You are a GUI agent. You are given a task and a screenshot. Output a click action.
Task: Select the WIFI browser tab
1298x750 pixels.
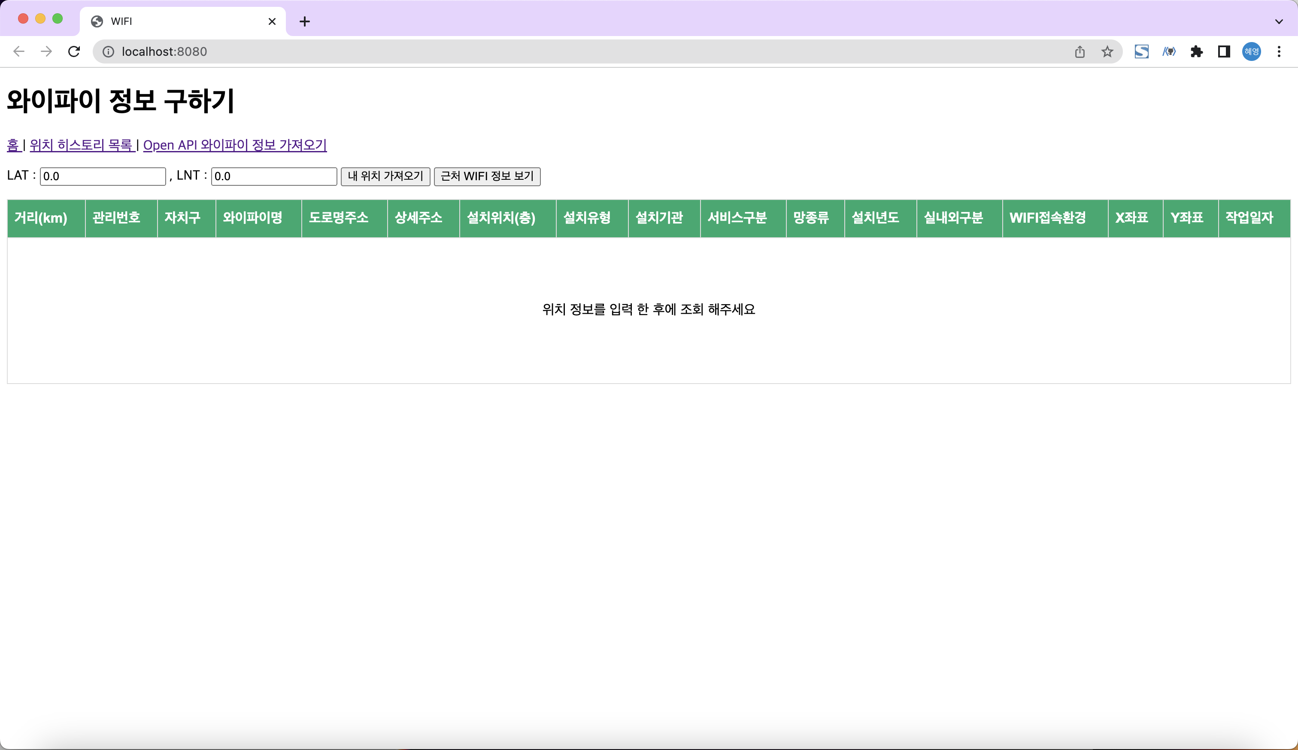155,21
